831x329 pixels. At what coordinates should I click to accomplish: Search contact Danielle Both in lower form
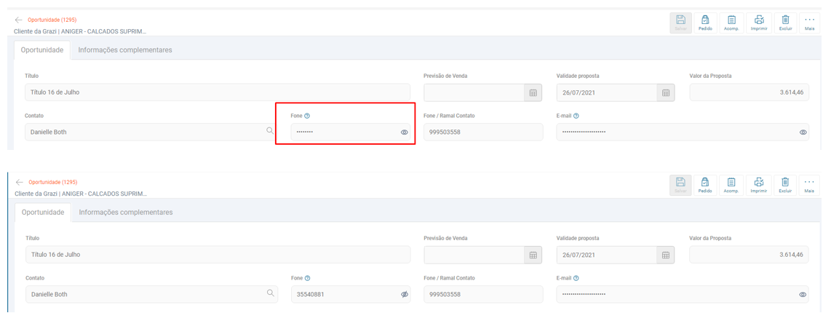point(271,293)
